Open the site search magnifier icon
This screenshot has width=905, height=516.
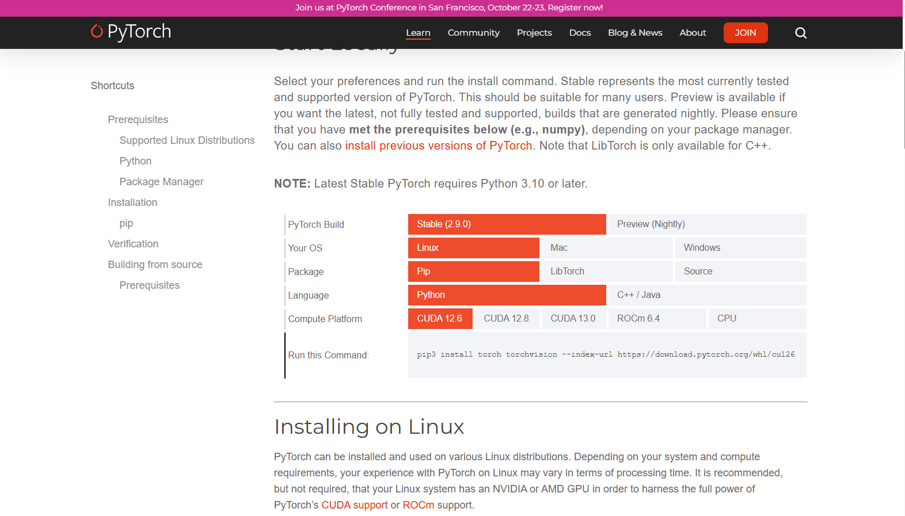pyautogui.click(x=801, y=33)
